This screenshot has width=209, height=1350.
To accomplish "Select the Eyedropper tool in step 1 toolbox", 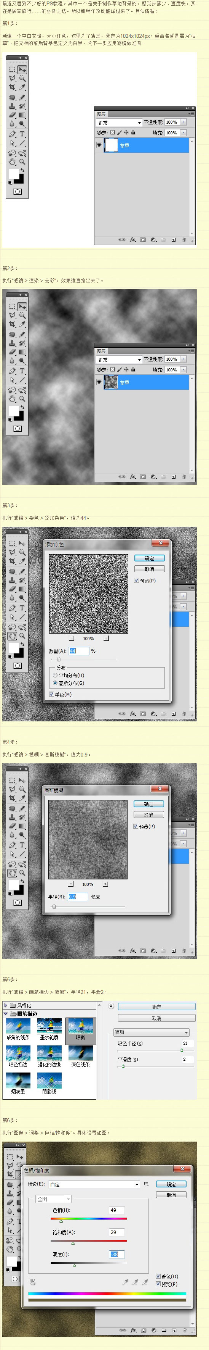I will 22,87.
